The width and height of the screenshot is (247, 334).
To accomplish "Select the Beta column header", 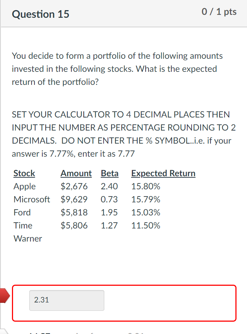I will click(x=110, y=173).
